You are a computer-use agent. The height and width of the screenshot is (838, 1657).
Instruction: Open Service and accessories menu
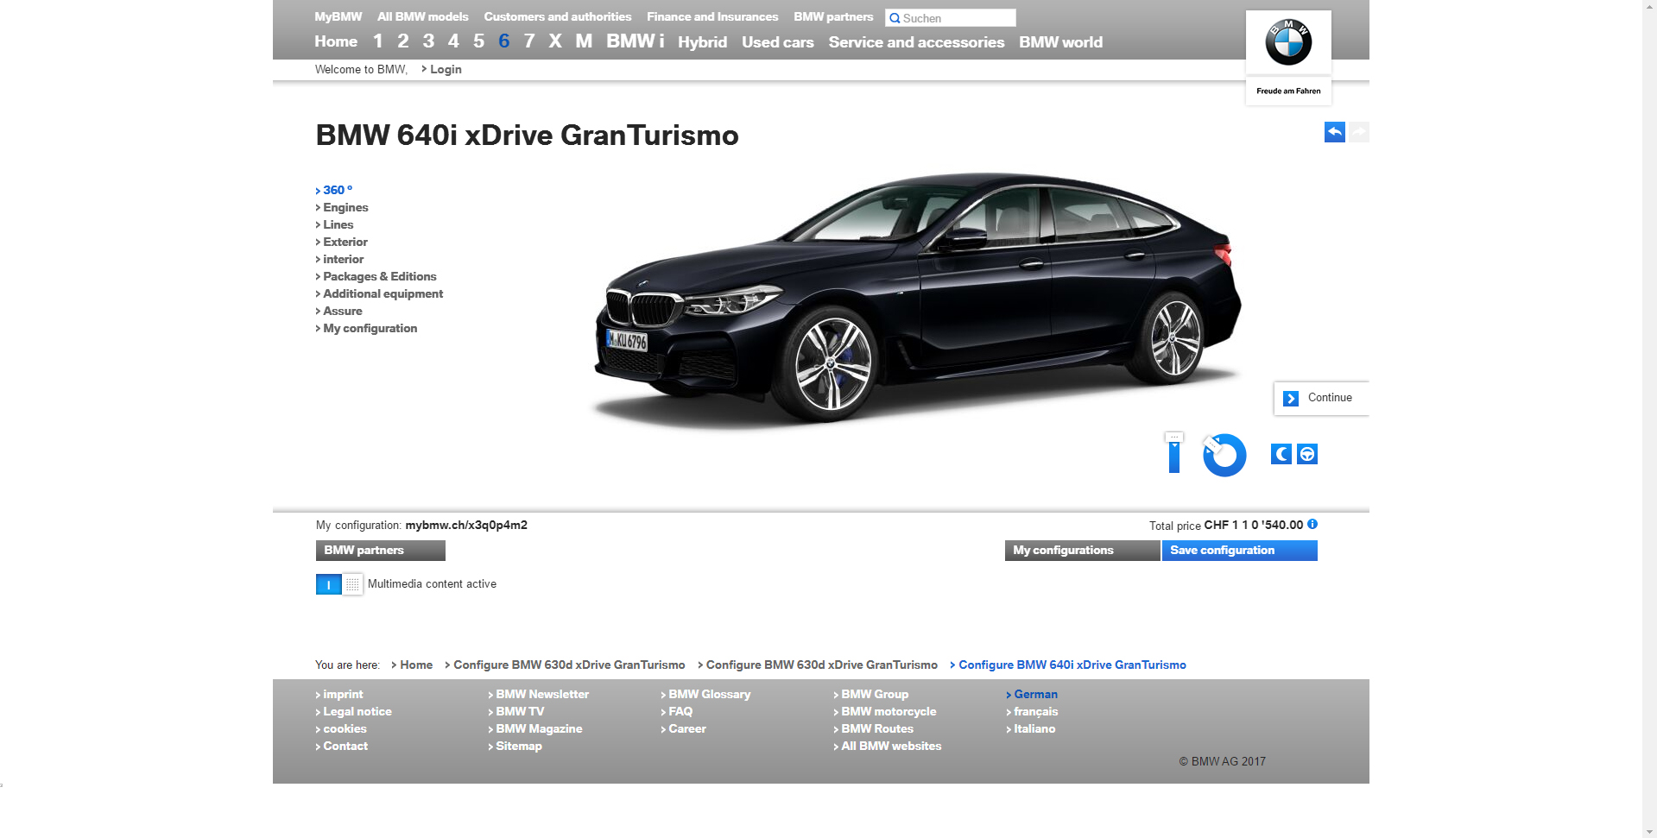tap(916, 42)
